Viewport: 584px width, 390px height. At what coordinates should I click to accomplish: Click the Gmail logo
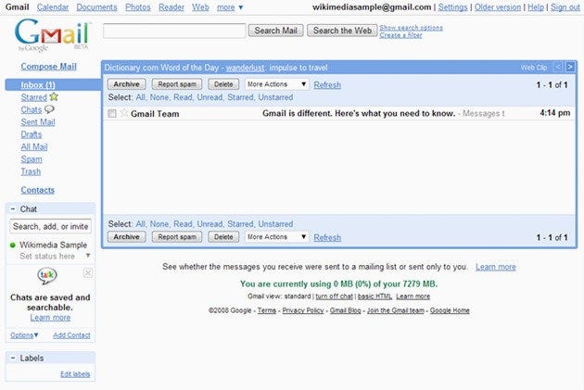point(52,34)
